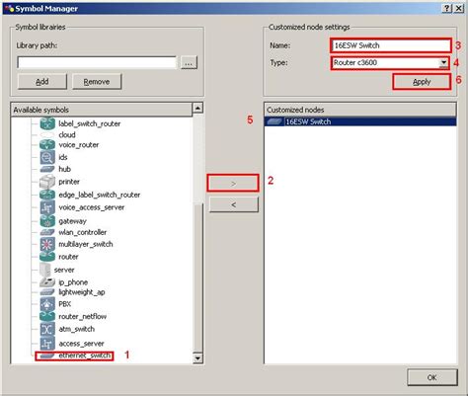Click the Customized nodes column header
Viewport: 468px width, 396px height.
(x=360, y=110)
